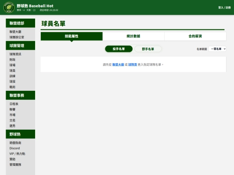The image size is (234, 175).
Task: Switch to the 統計數據 tab
Action: (133, 36)
